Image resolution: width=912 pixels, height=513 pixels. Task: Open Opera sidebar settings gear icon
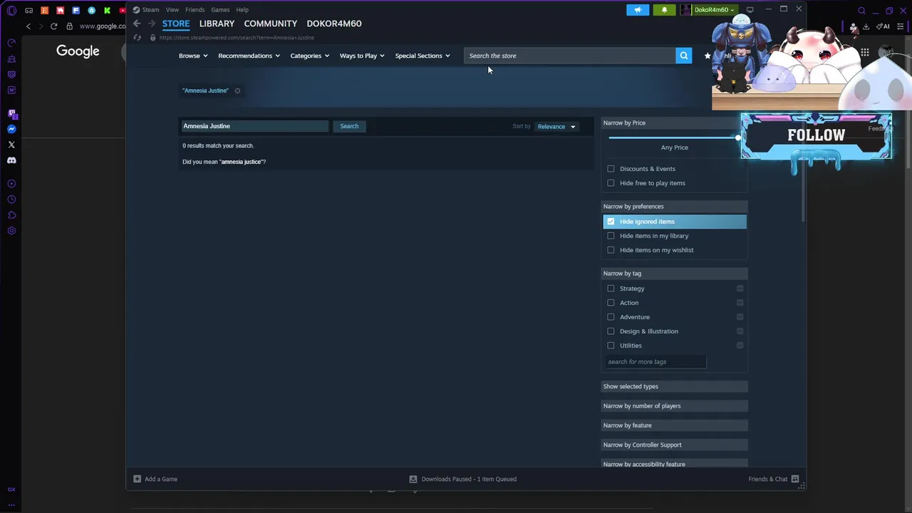(x=11, y=231)
